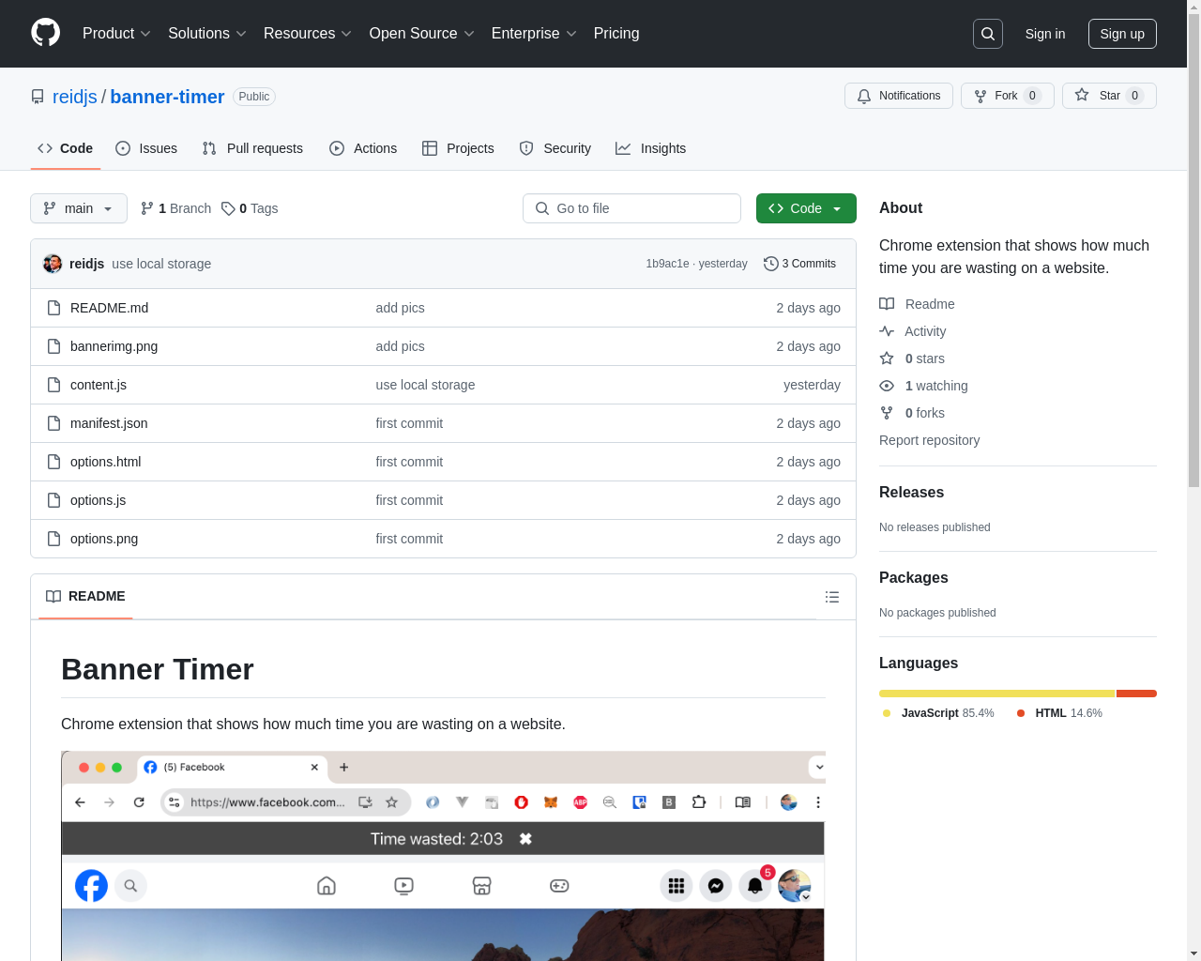Open the options.html file
Viewport: 1201px width, 961px height.
(x=105, y=462)
